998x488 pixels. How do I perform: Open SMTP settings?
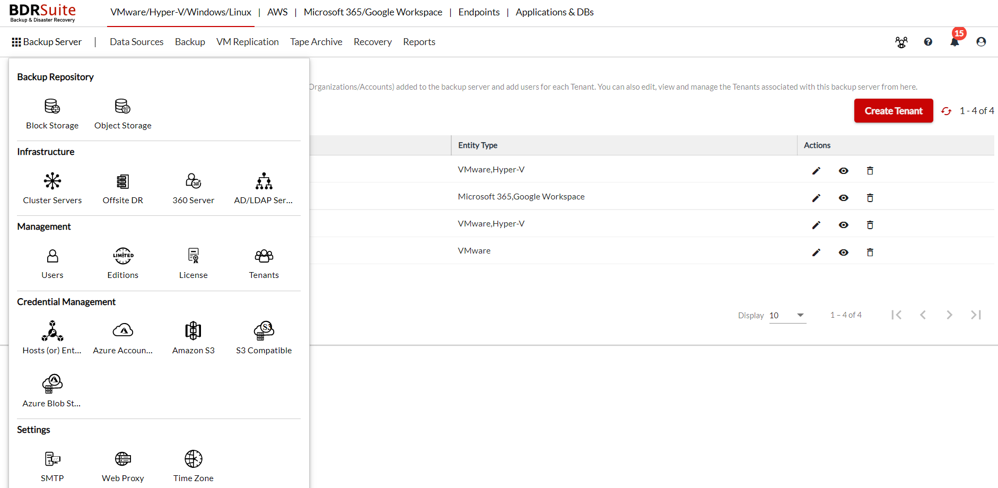52,466
